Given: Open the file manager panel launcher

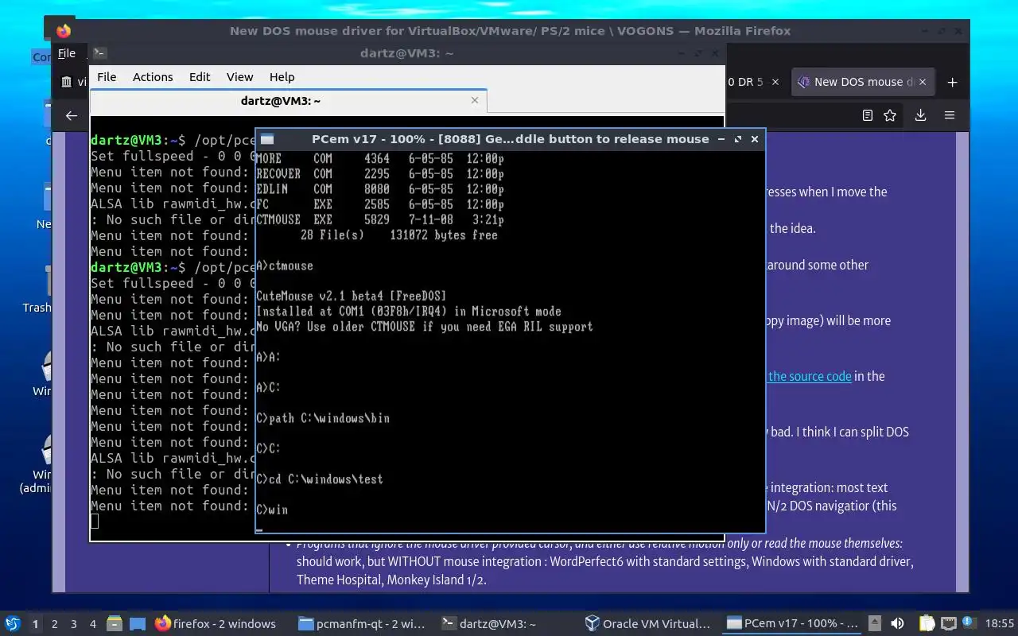Looking at the screenshot, I should point(113,623).
